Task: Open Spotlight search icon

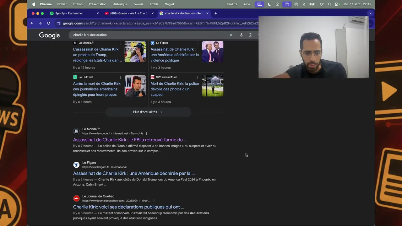Action: click(329, 4)
